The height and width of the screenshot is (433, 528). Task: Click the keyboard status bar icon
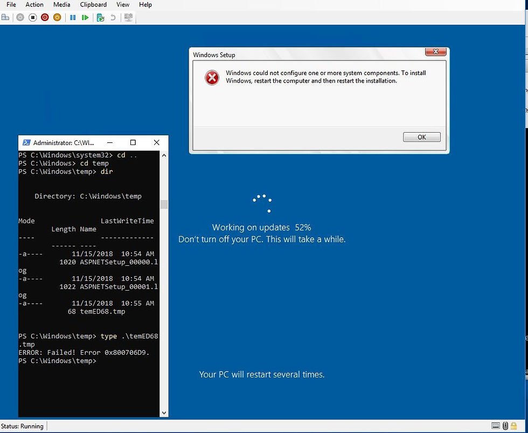coord(495,425)
